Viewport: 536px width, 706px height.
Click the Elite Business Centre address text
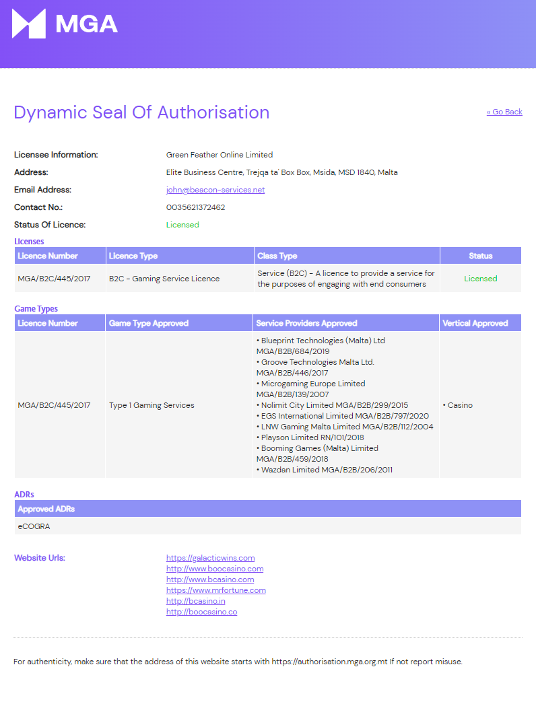282,172
